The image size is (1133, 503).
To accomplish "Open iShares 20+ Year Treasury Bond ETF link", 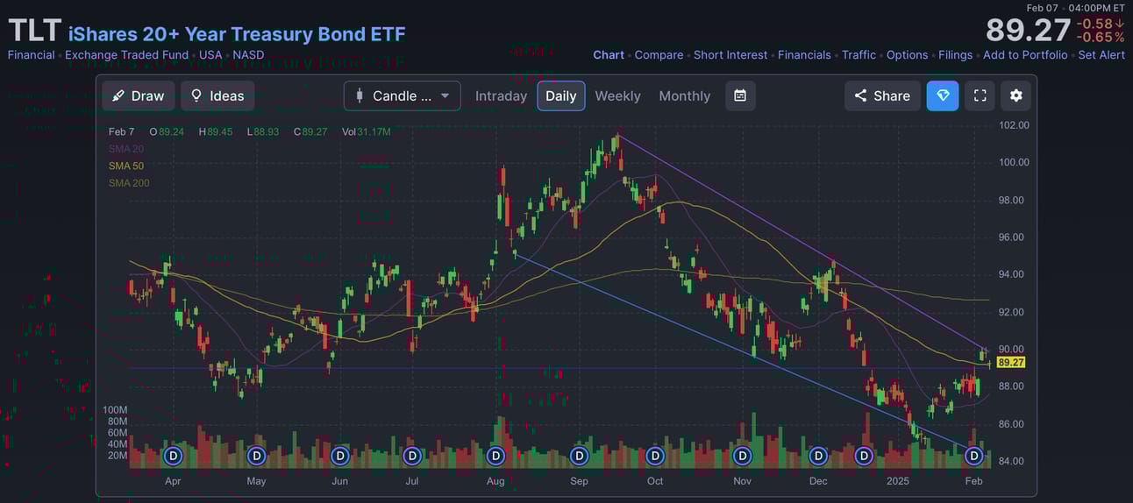I will pos(237,34).
